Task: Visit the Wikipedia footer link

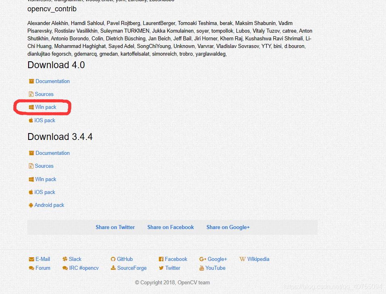Action: (x=258, y=259)
